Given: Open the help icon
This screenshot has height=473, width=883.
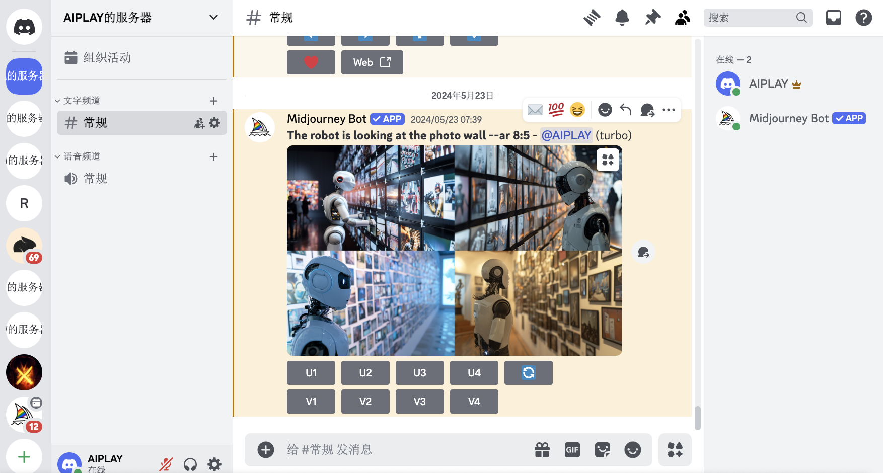Looking at the screenshot, I should pyautogui.click(x=864, y=18).
